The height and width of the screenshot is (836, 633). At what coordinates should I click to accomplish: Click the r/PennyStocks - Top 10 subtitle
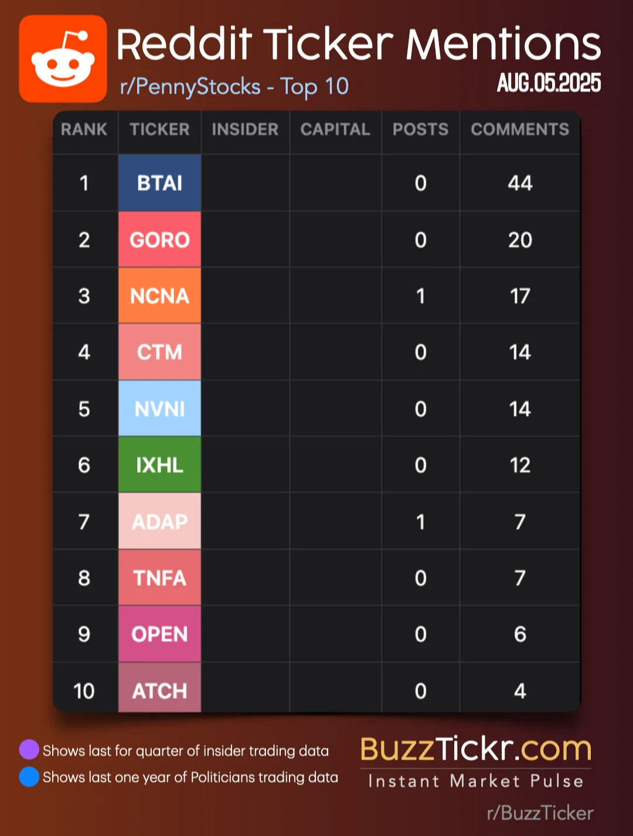tap(234, 87)
